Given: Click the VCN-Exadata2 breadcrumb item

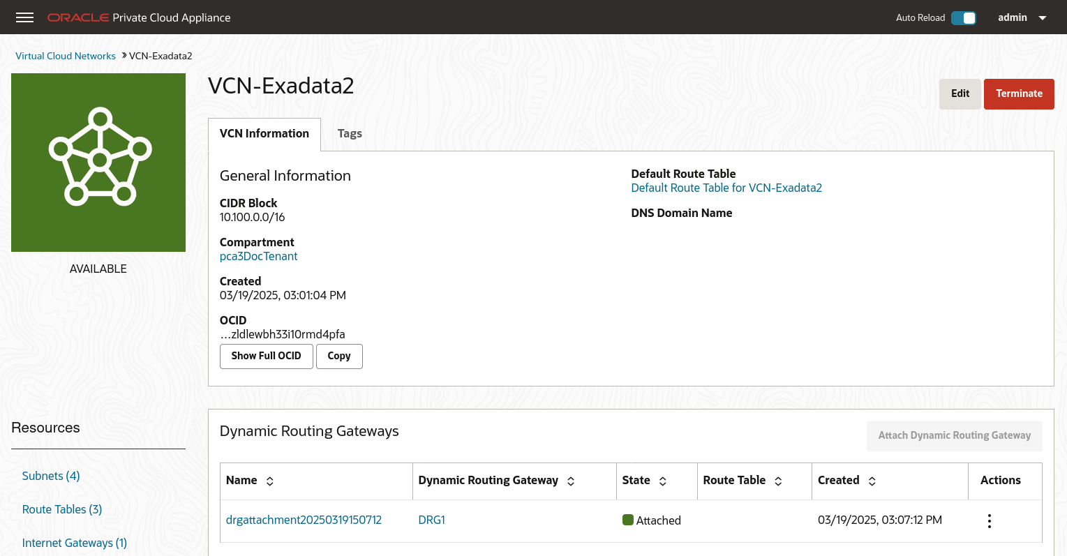Looking at the screenshot, I should click(x=161, y=56).
